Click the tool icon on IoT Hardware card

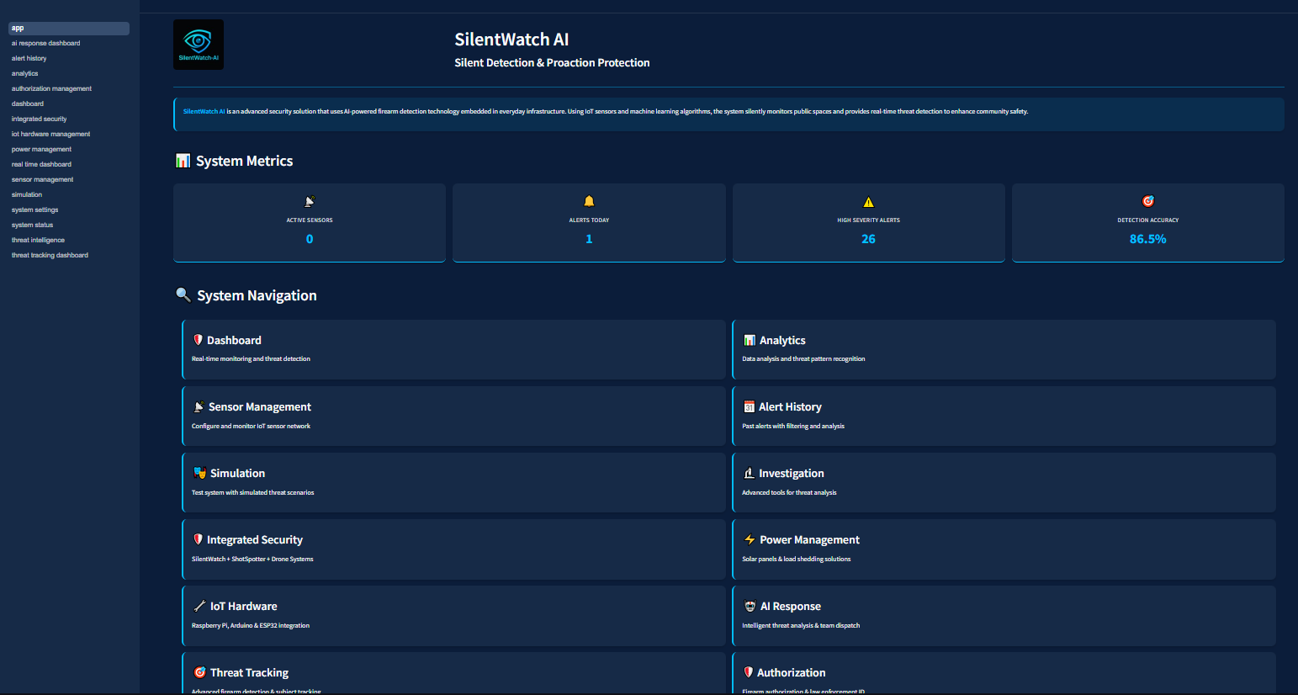pos(199,606)
